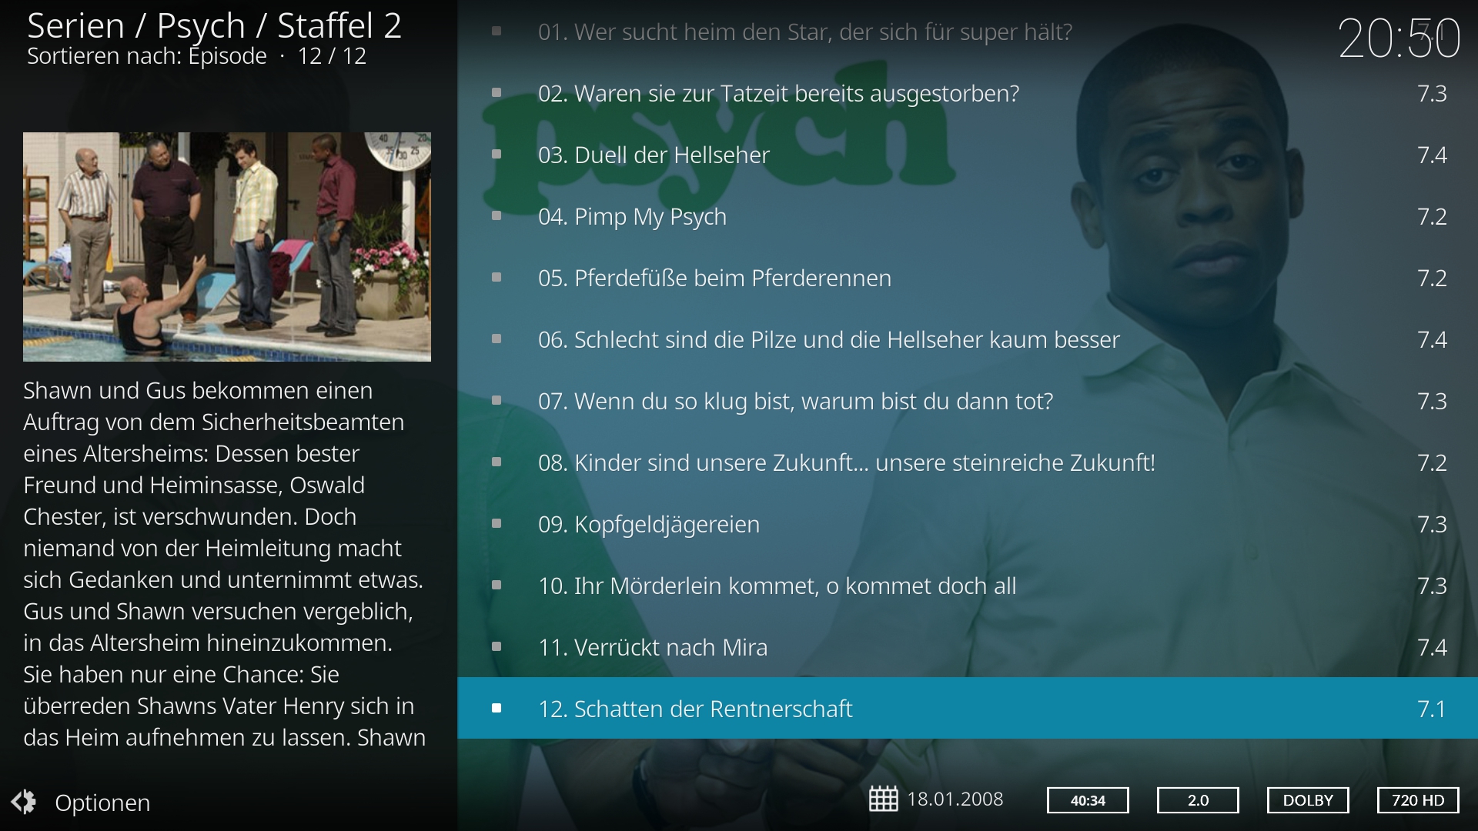Image resolution: width=1478 pixels, height=831 pixels.
Task: Click the calendar icon beside 18.01.2008
Action: (883, 799)
